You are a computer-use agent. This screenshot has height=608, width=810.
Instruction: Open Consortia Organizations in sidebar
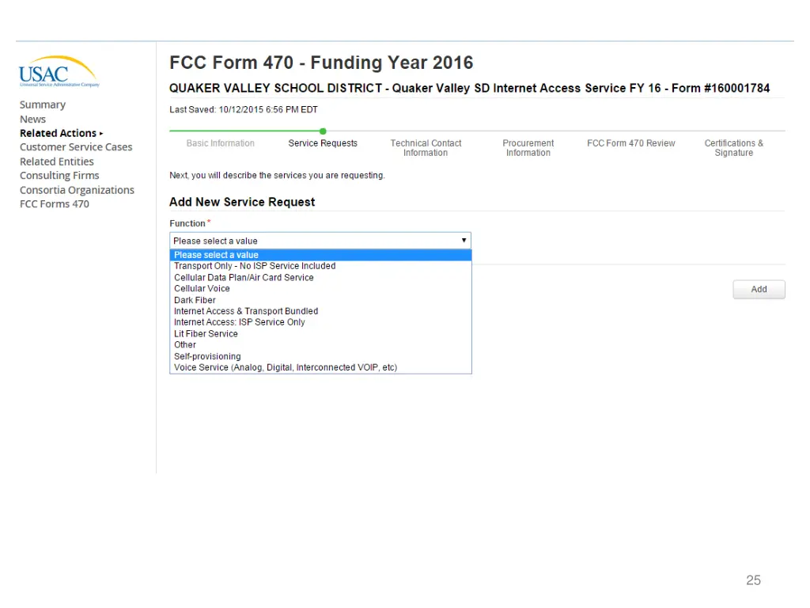[x=77, y=190]
